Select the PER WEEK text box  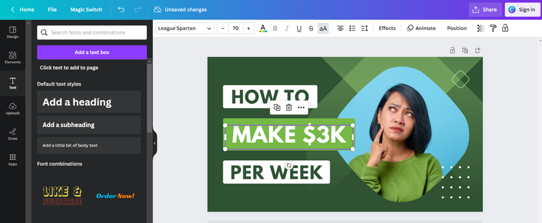[276, 172]
